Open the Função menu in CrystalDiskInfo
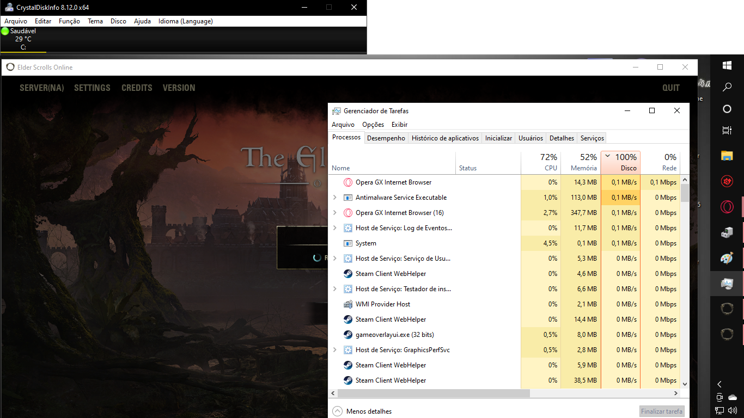Image resolution: width=744 pixels, height=418 pixels. tap(69, 21)
